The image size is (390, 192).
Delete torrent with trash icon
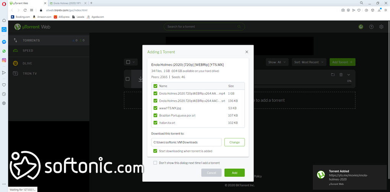(341, 75)
